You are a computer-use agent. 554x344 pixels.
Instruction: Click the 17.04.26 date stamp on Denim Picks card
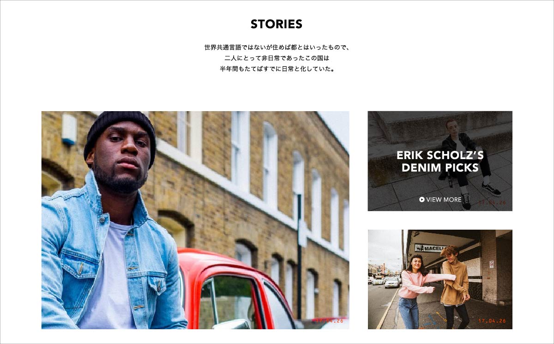point(492,202)
